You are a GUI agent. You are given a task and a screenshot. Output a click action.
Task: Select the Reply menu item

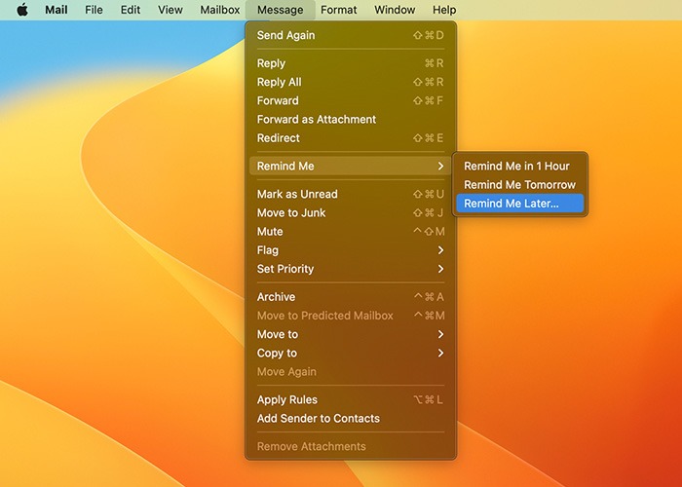pyautogui.click(x=351, y=63)
